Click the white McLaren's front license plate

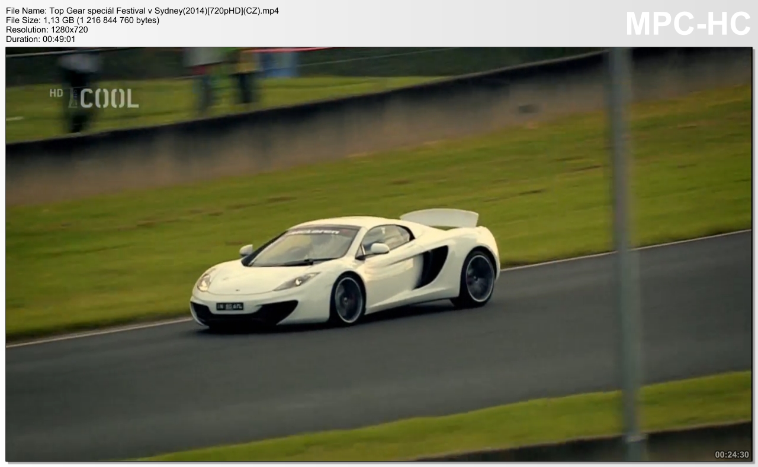click(229, 306)
